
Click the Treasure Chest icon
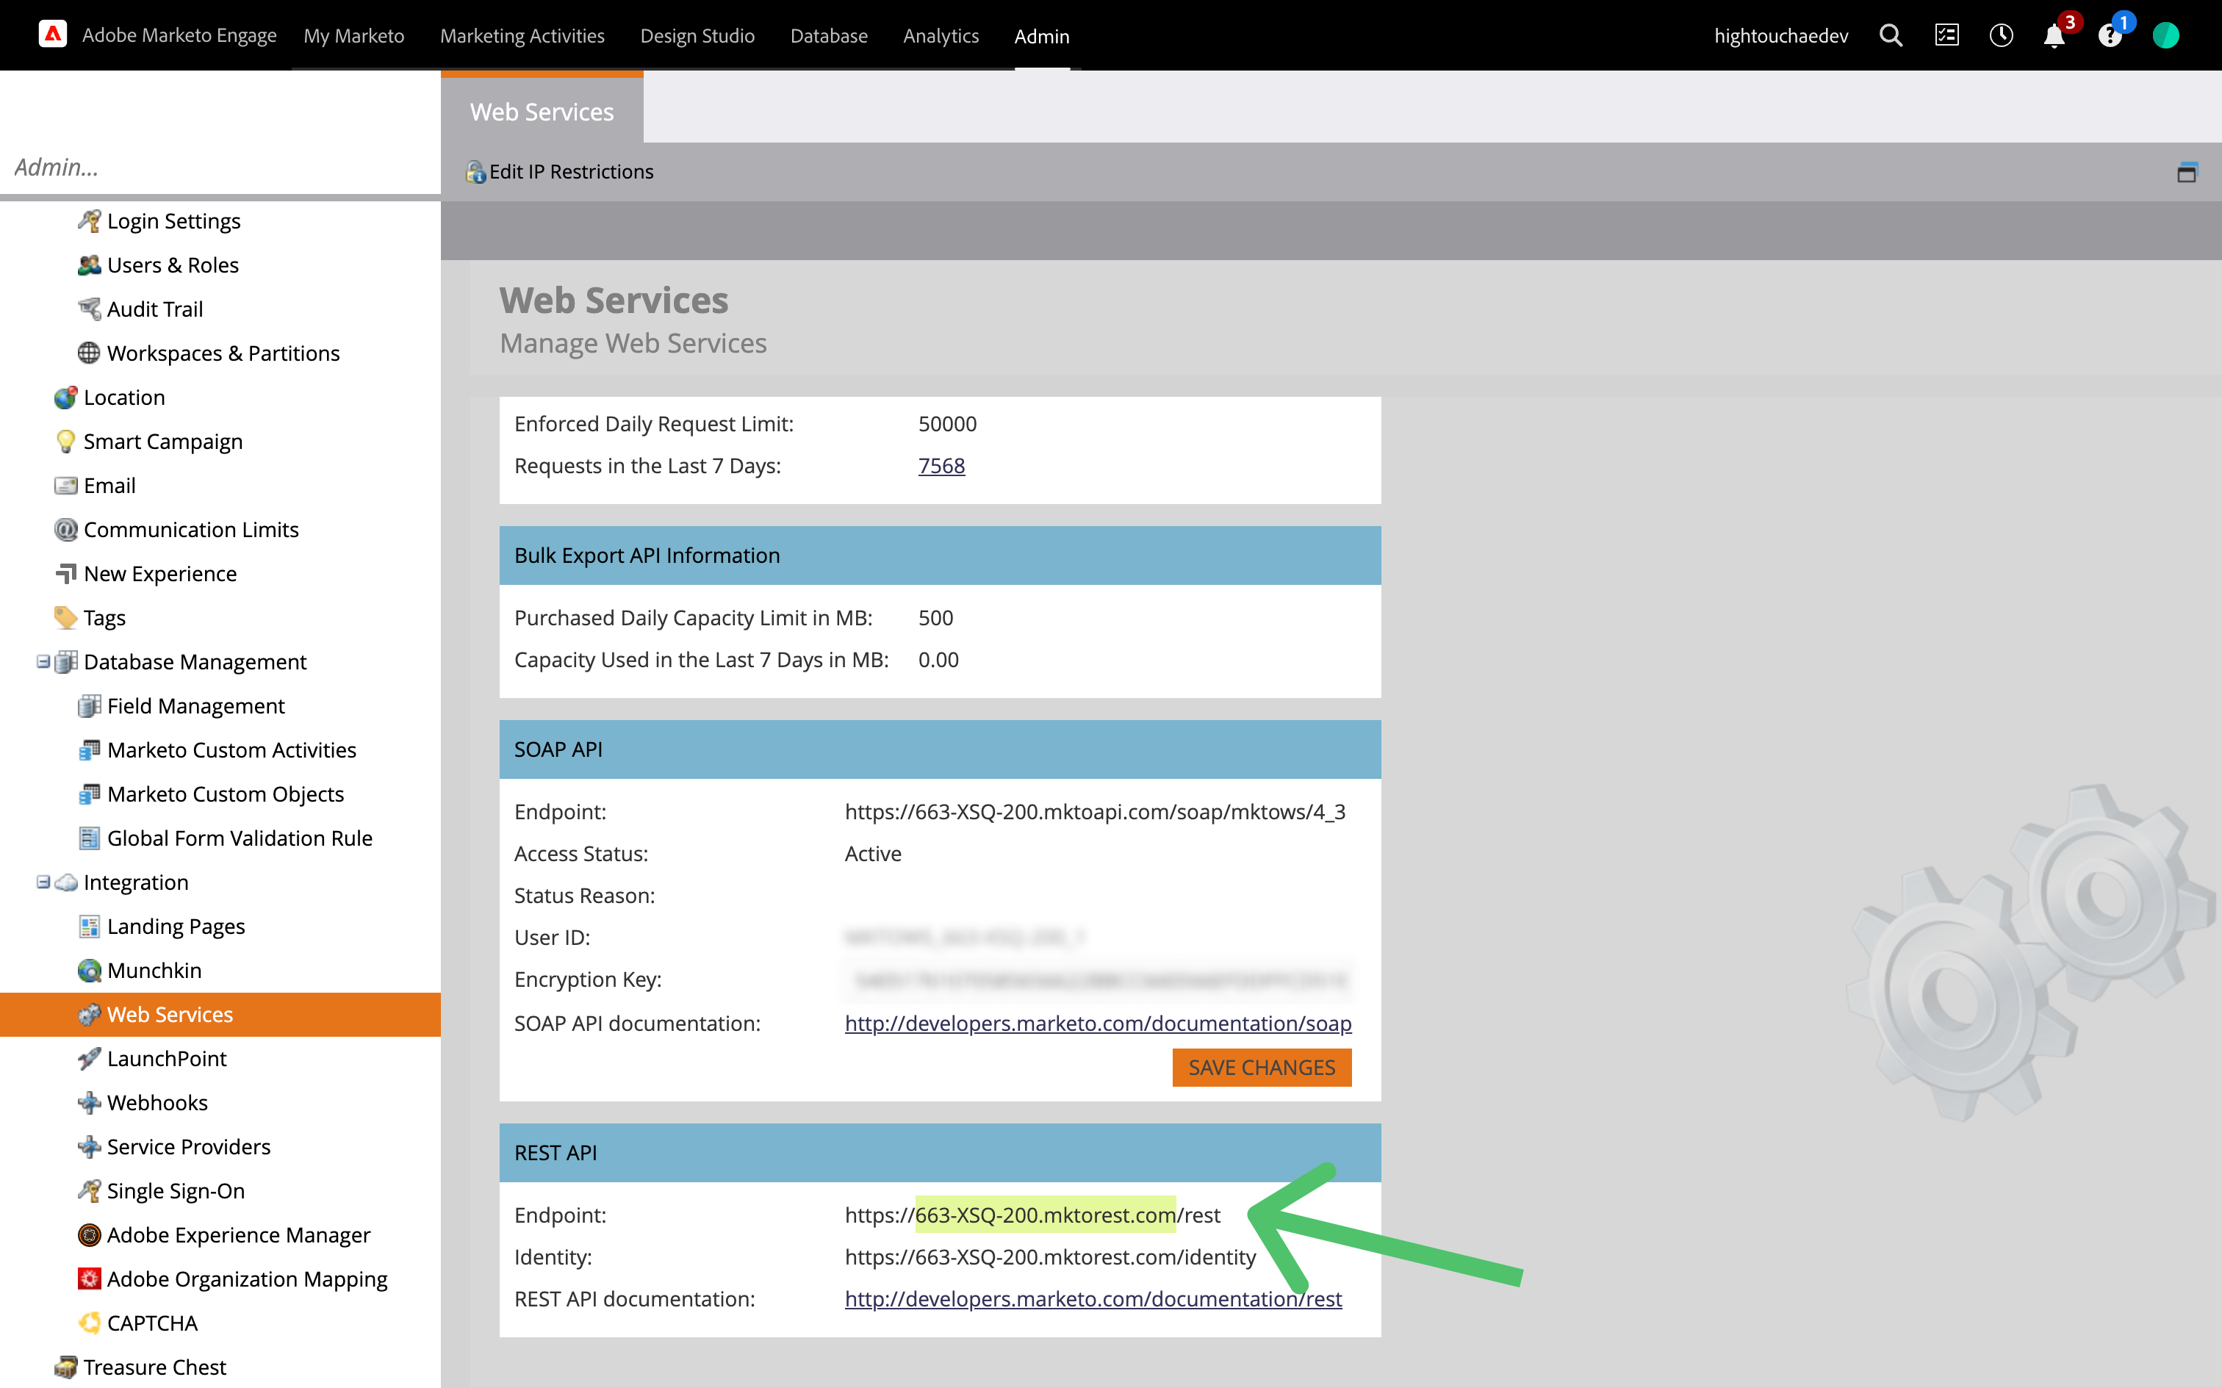65,1367
